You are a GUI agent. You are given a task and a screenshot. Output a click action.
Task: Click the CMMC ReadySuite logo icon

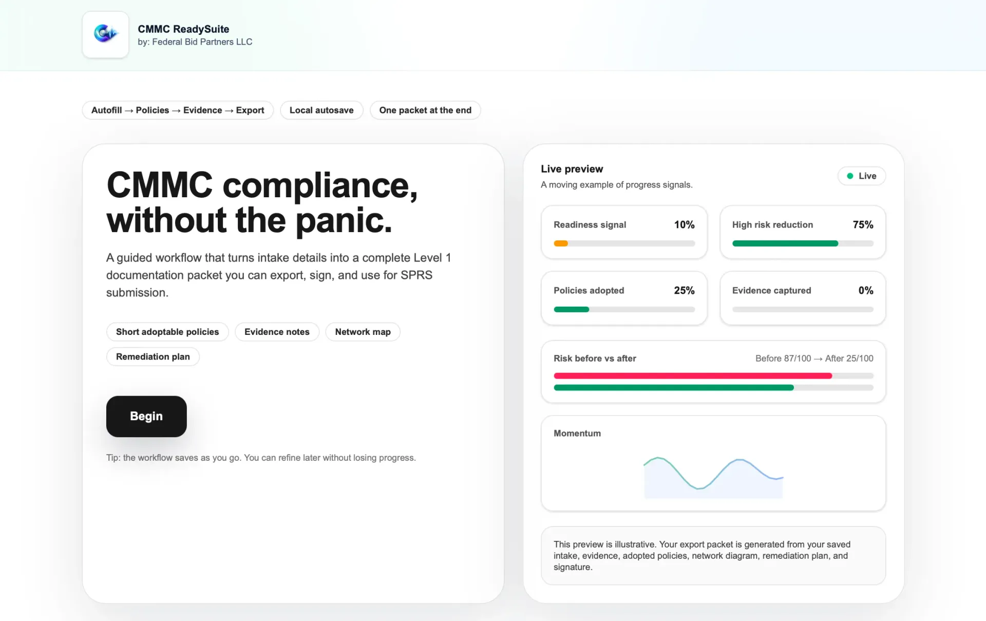click(x=105, y=34)
